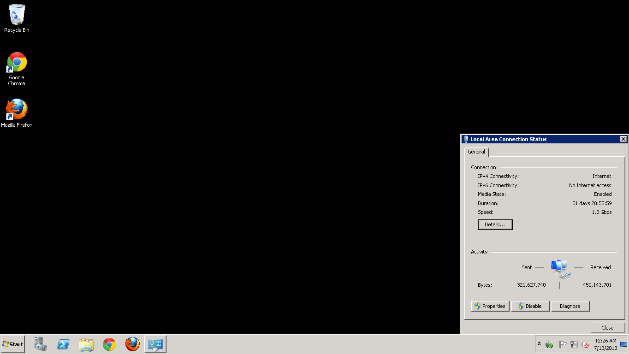The width and height of the screenshot is (629, 354).
Task: Disable the Local Area Connection
Action: click(530, 306)
